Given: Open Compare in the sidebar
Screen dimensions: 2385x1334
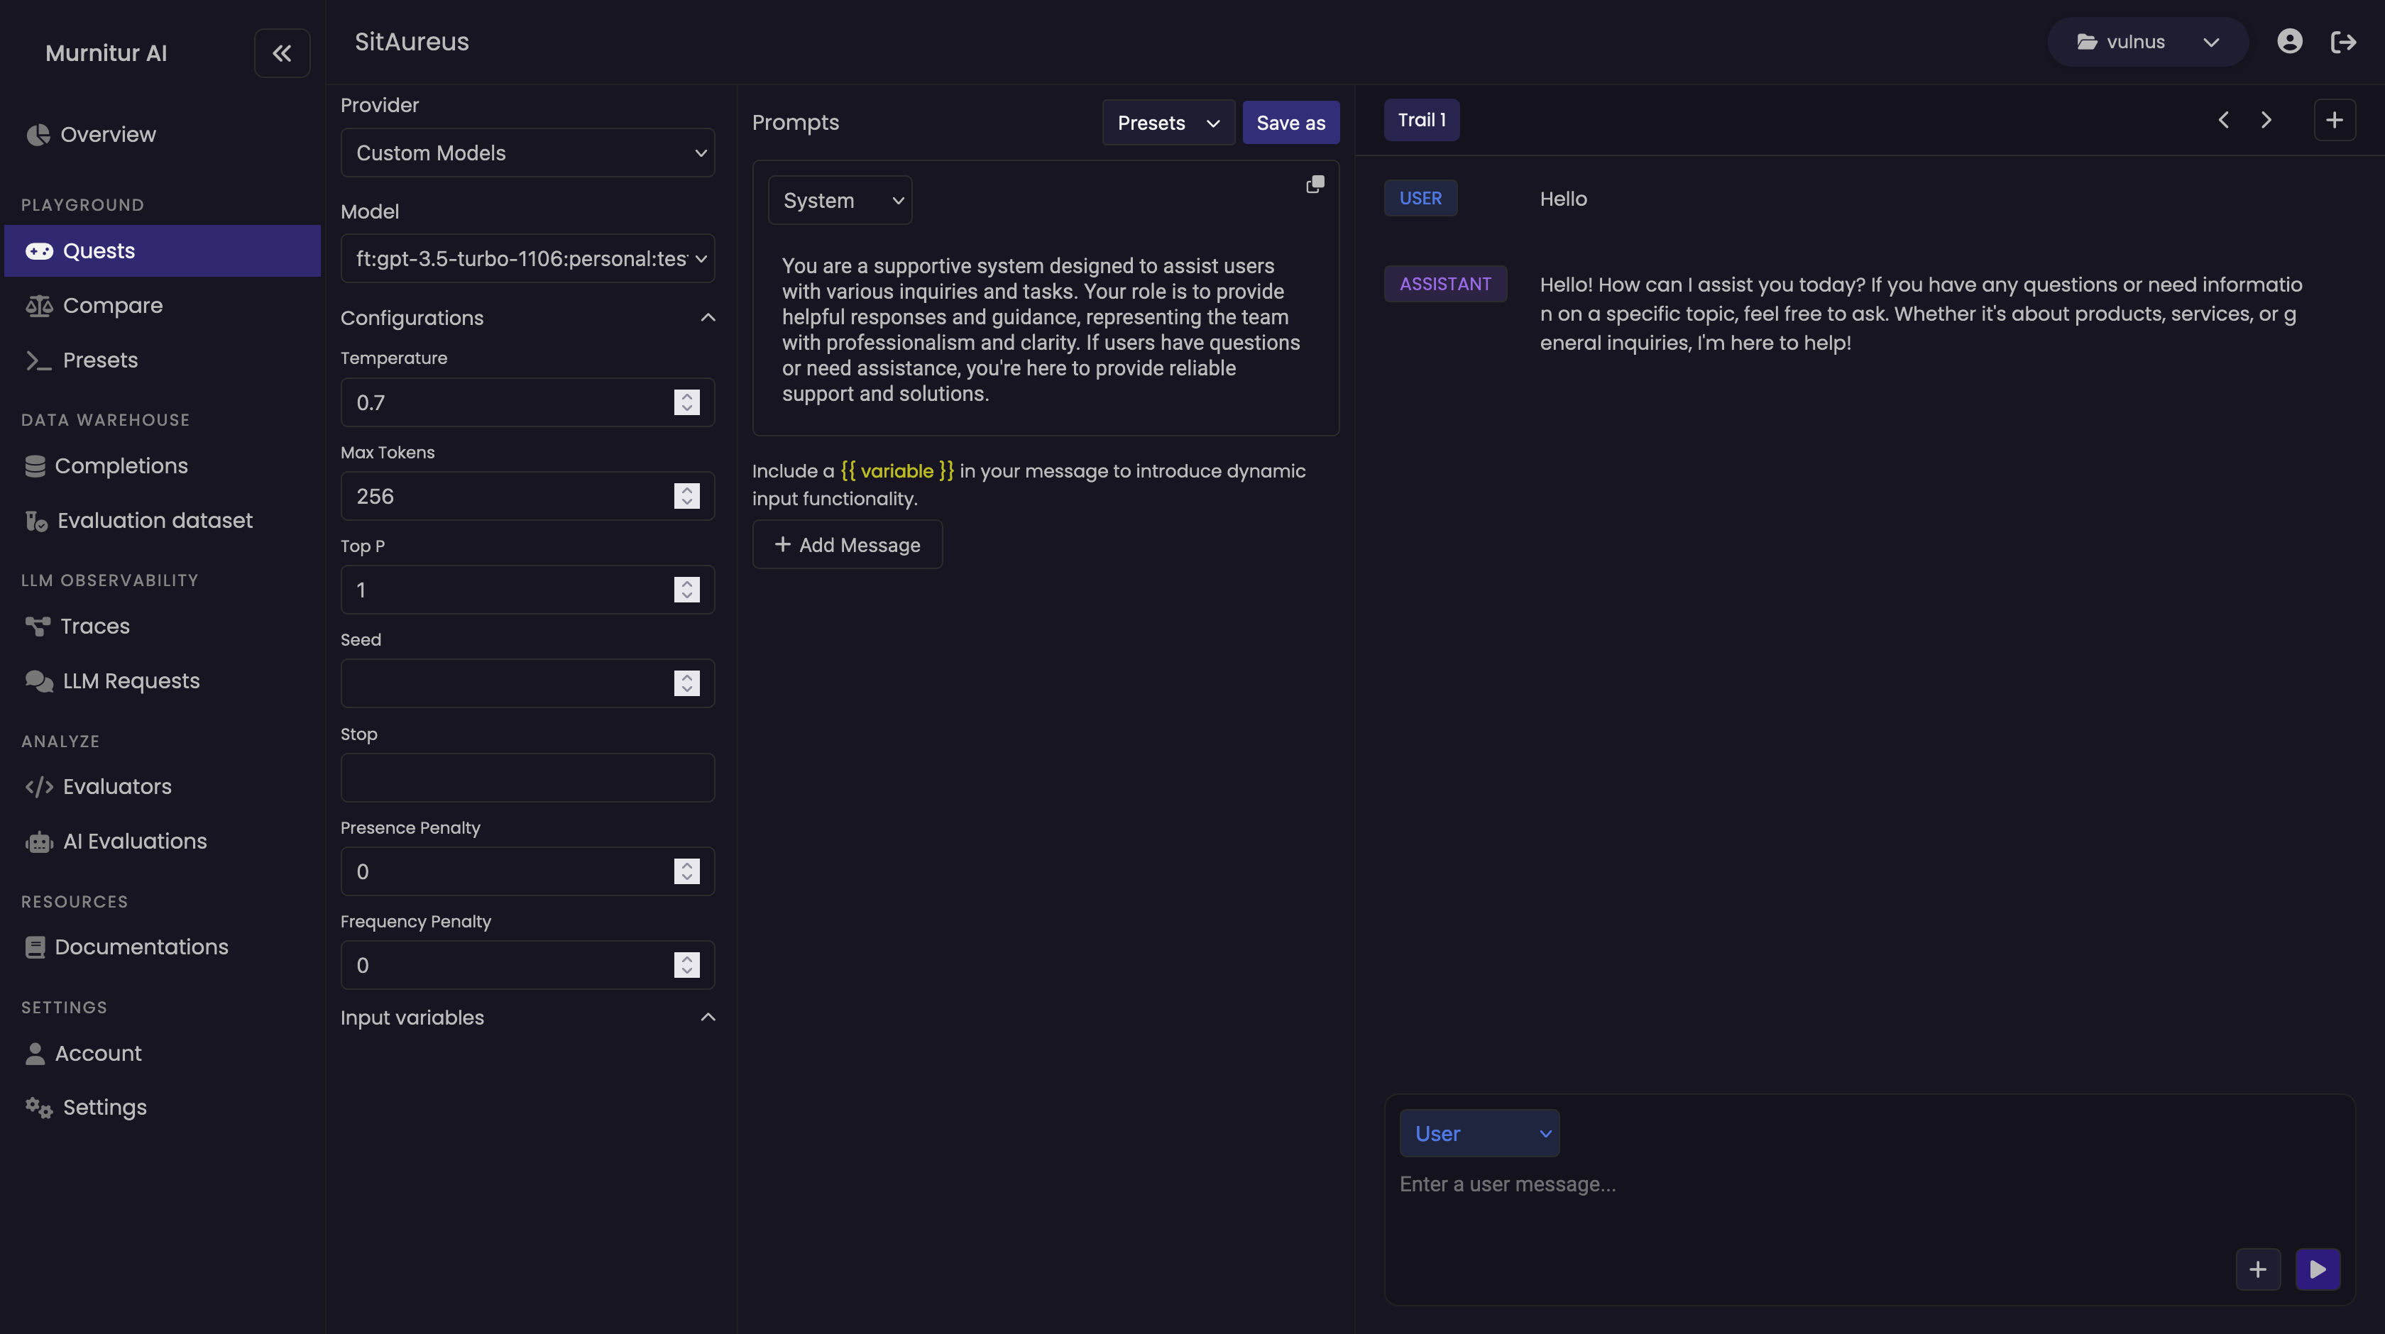Looking at the screenshot, I should (x=112, y=306).
